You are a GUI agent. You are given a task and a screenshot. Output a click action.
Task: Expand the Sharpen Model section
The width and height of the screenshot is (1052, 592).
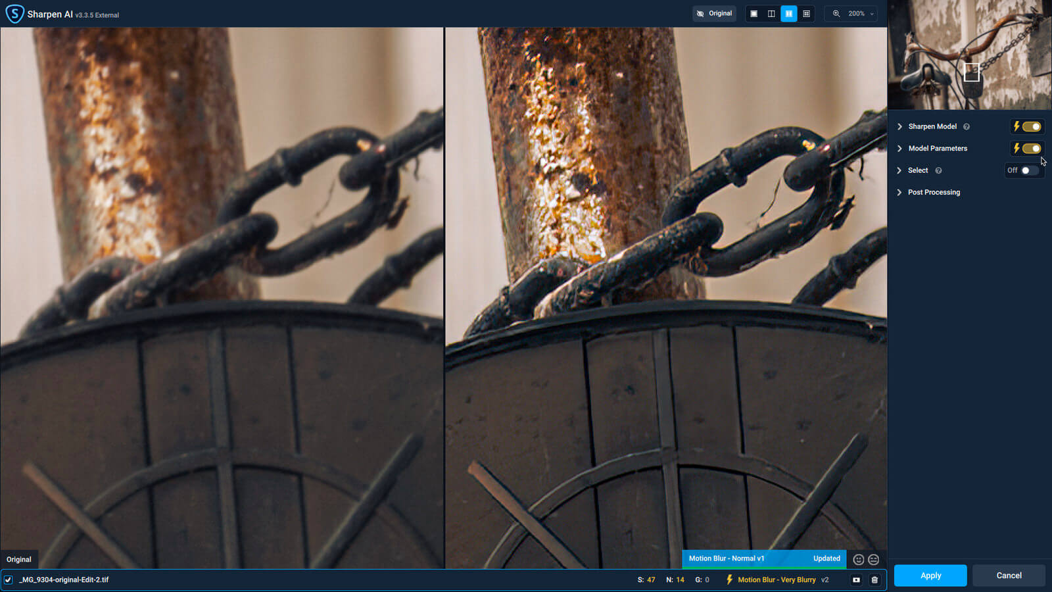click(899, 126)
